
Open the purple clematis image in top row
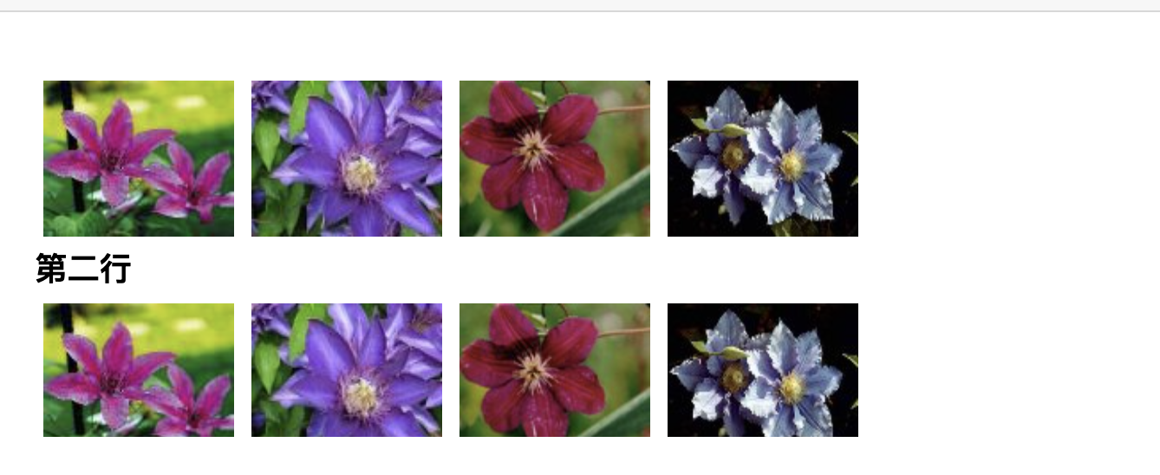[347, 159]
